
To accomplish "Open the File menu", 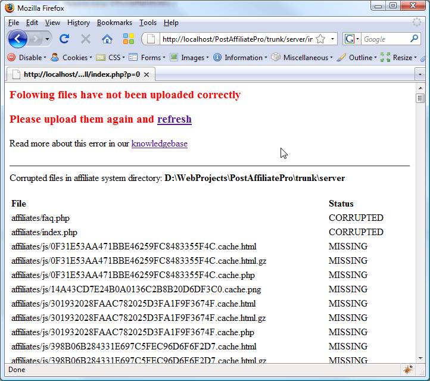I will pos(14,23).
